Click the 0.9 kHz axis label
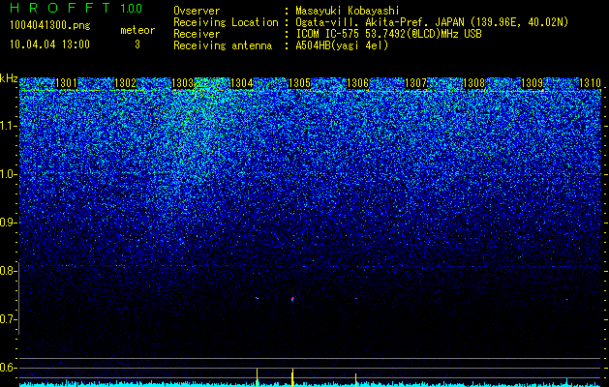The width and height of the screenshot is (609, 387). 8,223
